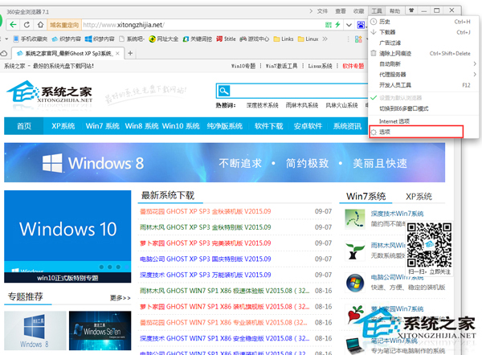Switch to the XP系统 tab

click(x=419, y=196)
